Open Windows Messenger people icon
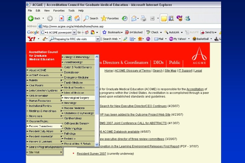245x163 pixels. pos(187,18)
